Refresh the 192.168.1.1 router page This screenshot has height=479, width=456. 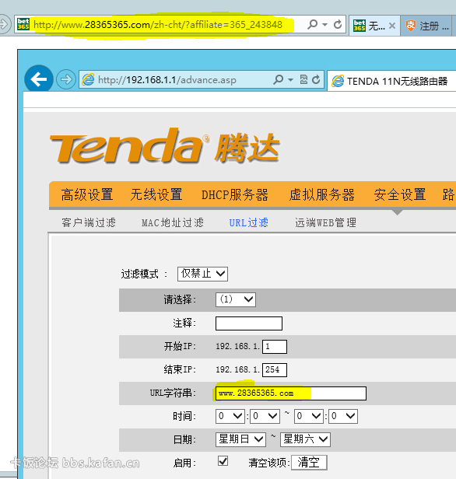point(316,80)
